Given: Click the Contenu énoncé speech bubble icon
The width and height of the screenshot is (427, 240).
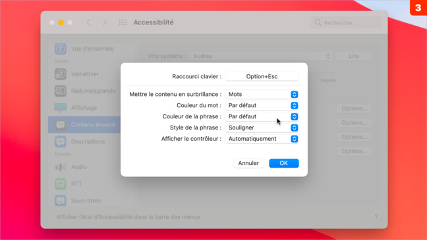Looking at the screenshot, I should click(x=60, y=124).
